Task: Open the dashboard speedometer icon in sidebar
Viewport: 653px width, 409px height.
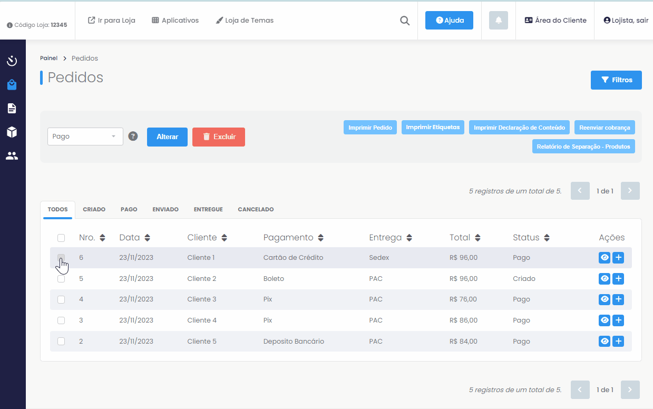Action: [x=12, y=61]
